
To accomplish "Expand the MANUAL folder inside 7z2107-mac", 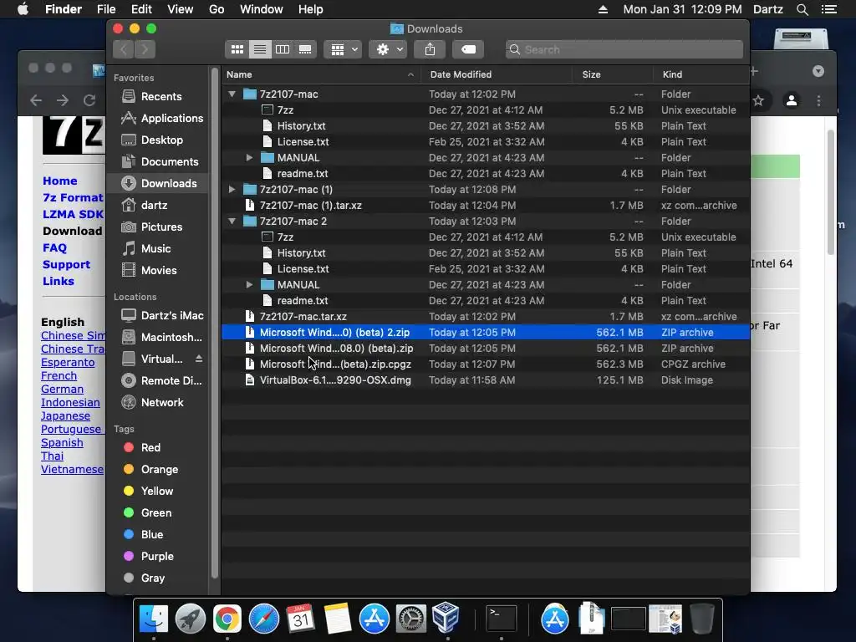I will [x=249, y=158].
